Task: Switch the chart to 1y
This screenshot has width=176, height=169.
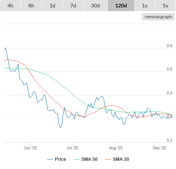Action: click(x=145, y=6)
